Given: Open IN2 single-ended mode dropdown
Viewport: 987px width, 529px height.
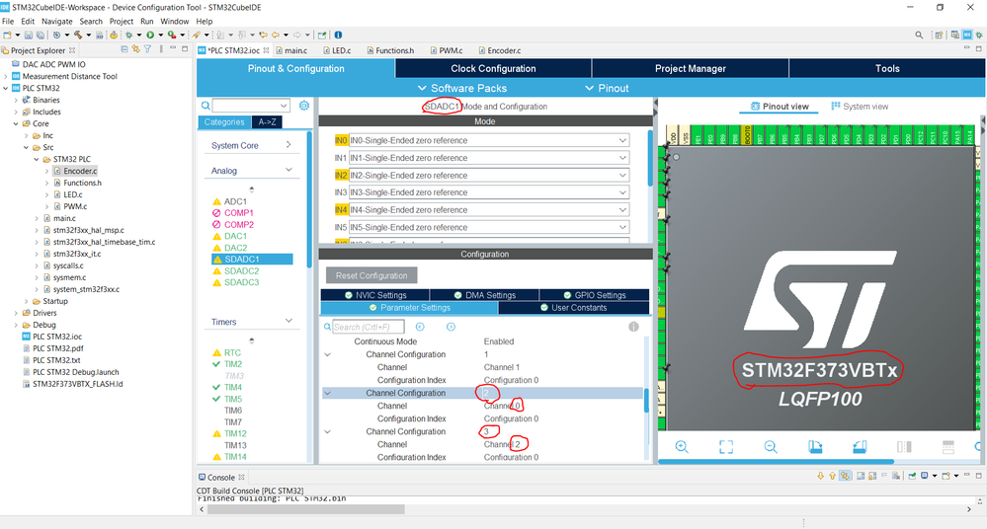Looking at the screenshot, I should pyautogui.click(x=622, y=175).
